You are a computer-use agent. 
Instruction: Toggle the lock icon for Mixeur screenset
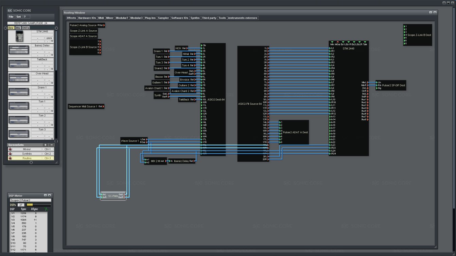point(10,149)
